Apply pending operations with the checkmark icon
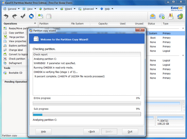 23,16
